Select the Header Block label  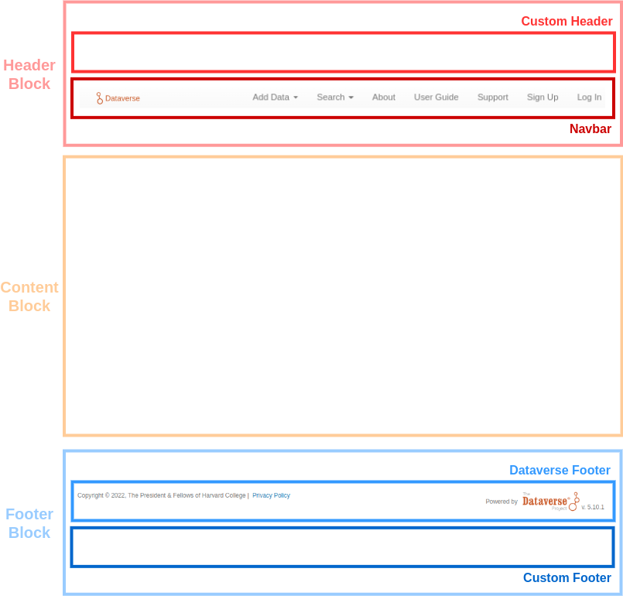tap(29, 74)
